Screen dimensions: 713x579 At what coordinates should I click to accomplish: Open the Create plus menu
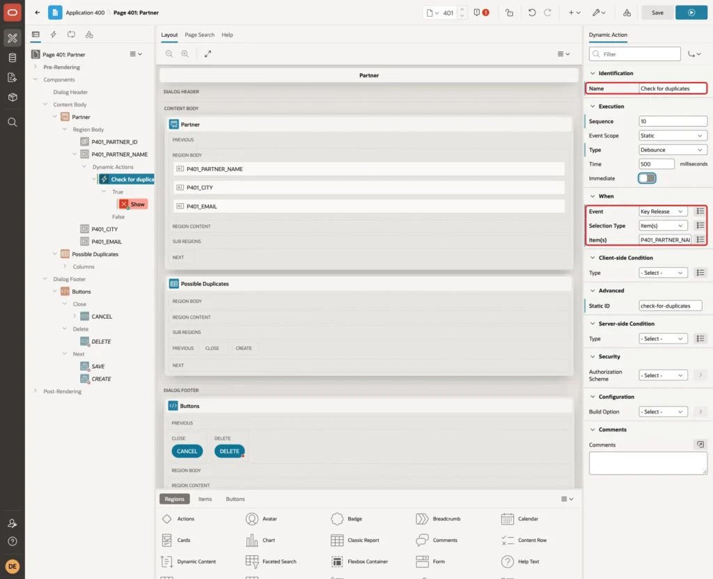[x=574, y=13]
